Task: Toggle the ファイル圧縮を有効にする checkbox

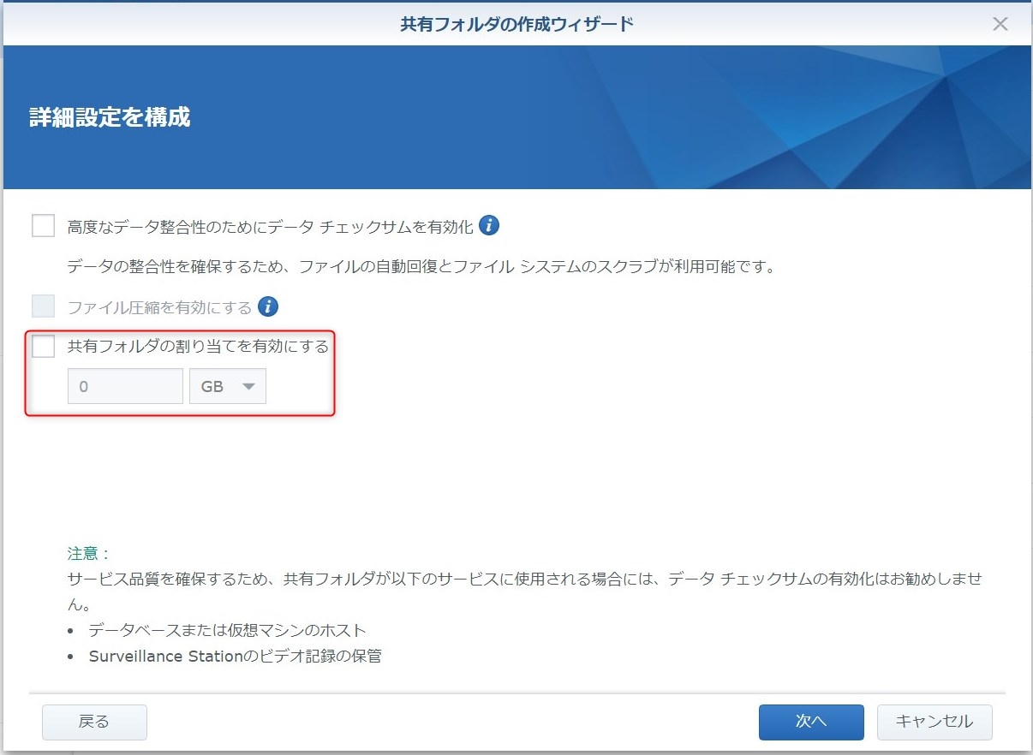Action: 43,306
